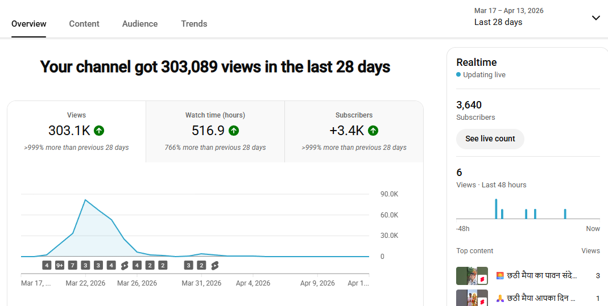Open the date range dropdown arrow

click(595, 18)
